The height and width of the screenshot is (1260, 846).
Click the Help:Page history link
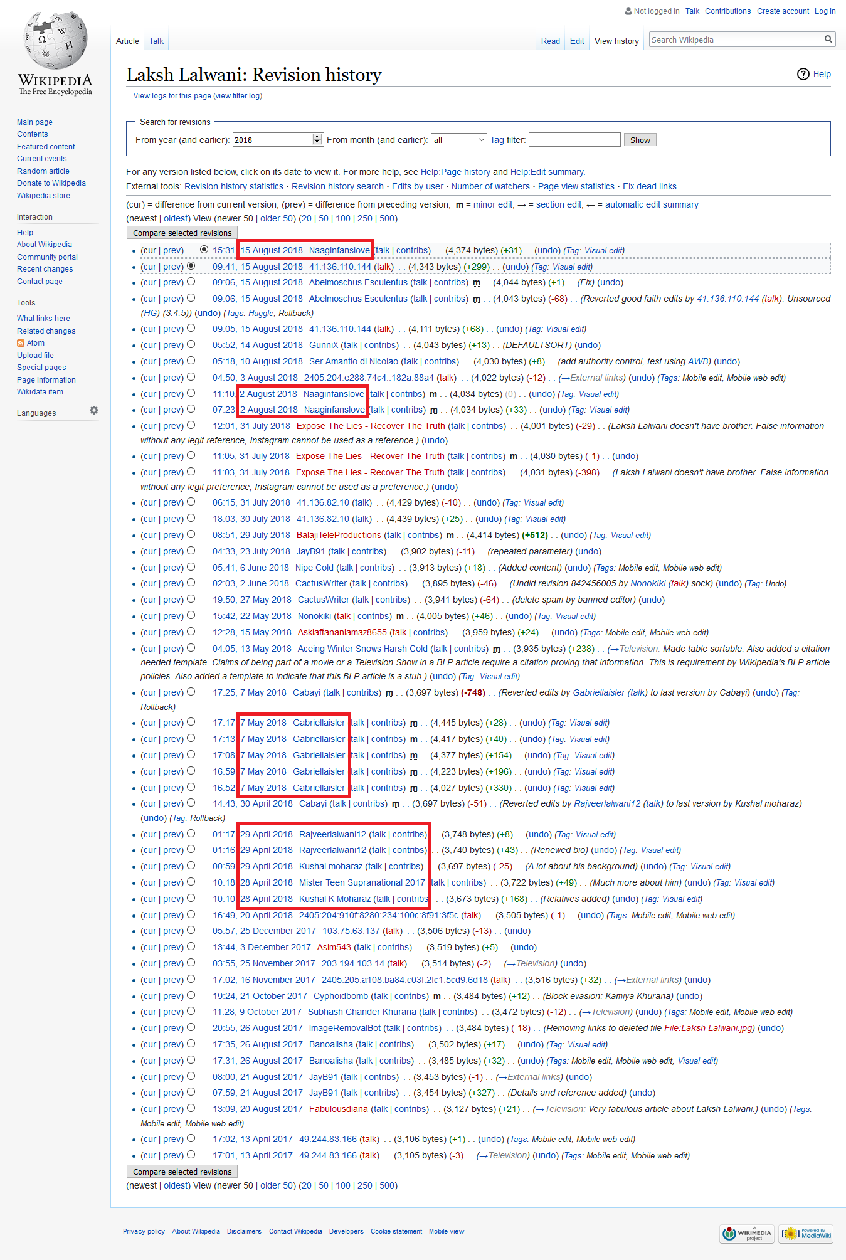click(455, 172)
